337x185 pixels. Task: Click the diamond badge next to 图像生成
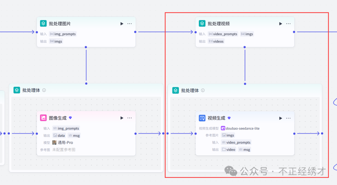[x=70, y=118]
